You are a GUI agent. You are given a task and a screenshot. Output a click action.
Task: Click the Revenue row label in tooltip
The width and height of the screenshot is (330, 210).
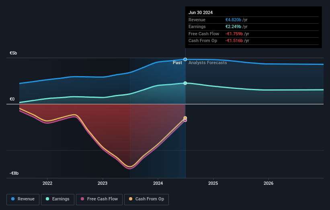[197, 20]
